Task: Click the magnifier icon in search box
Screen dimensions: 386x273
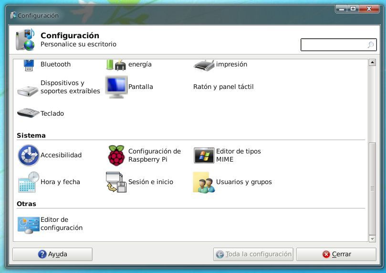Action: [x=370, y=45]
